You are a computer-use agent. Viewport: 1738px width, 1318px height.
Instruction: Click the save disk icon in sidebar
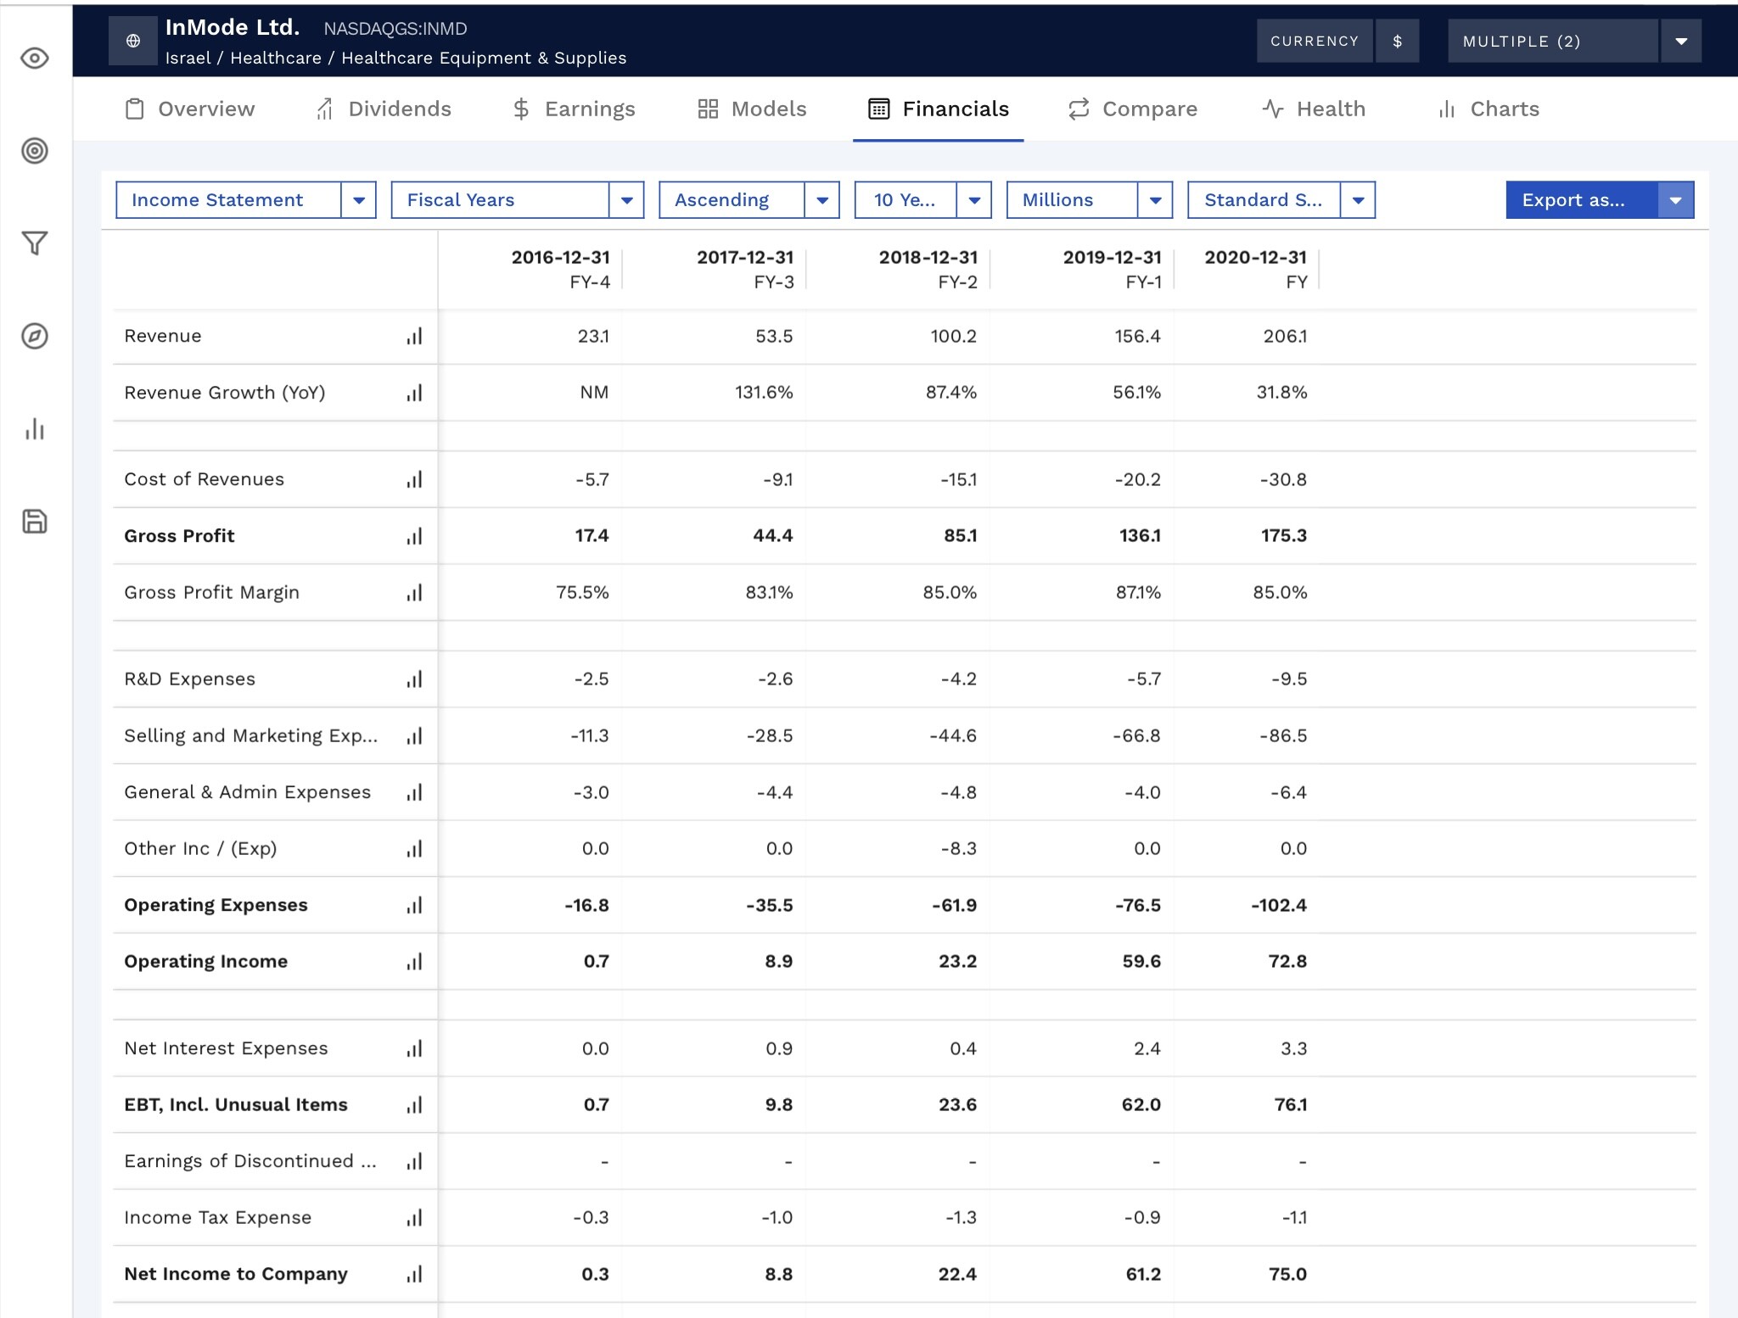click(35, 522)
